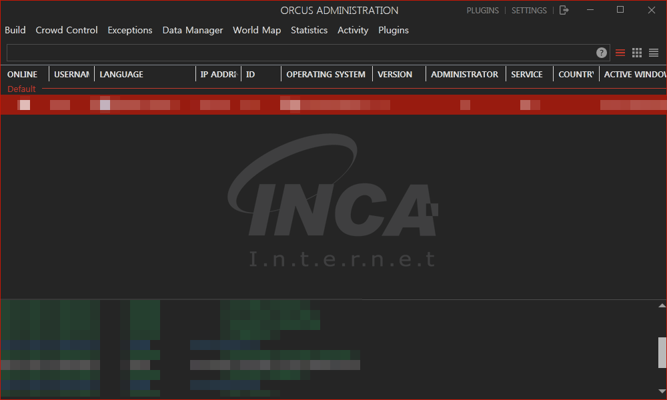Open the Data Manager menu
This screenshot has height=400, width=667.
point(192,30)
